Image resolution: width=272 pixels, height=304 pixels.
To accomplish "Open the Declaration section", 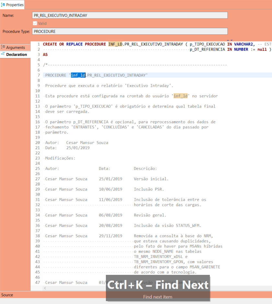I will tap(16, 54).
